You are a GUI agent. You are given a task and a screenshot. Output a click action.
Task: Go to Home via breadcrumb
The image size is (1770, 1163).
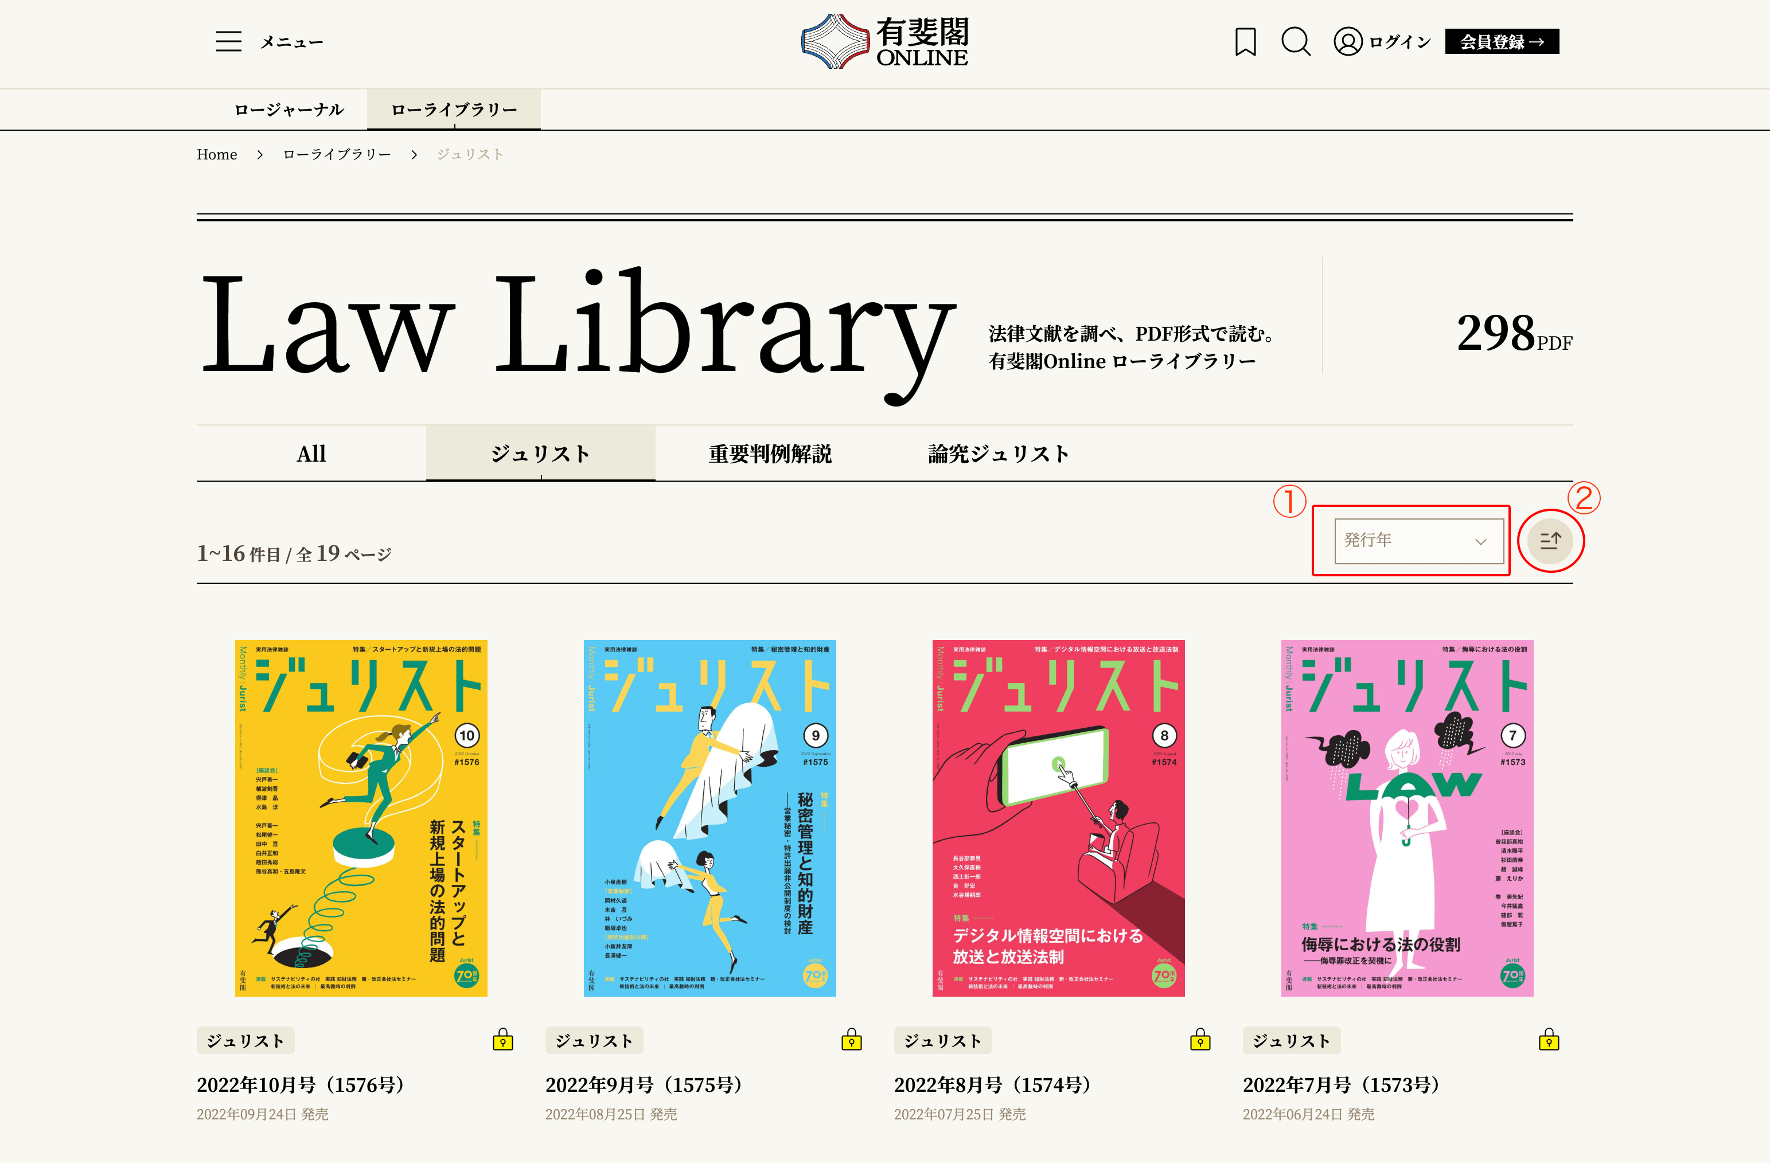coord(216,155)
